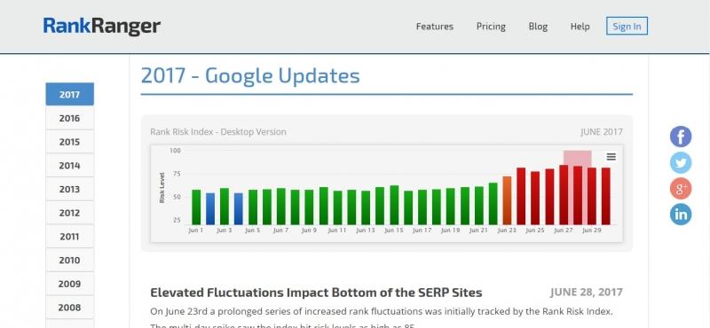Go to RankRanger logo homepage

[102, 27]
